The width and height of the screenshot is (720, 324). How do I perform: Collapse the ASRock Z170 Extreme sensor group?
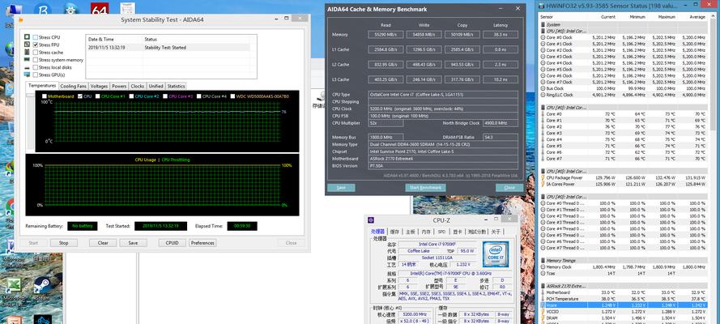click(543, 285)
